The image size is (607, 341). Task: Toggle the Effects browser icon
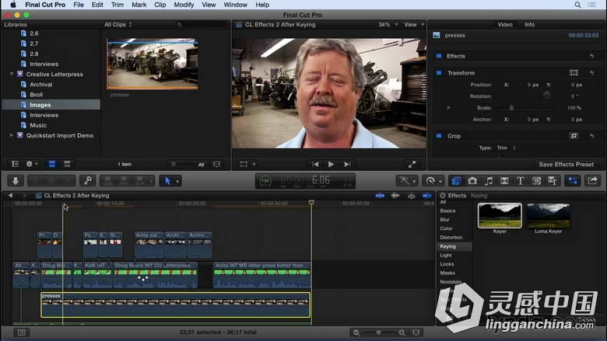coord(456,181)
